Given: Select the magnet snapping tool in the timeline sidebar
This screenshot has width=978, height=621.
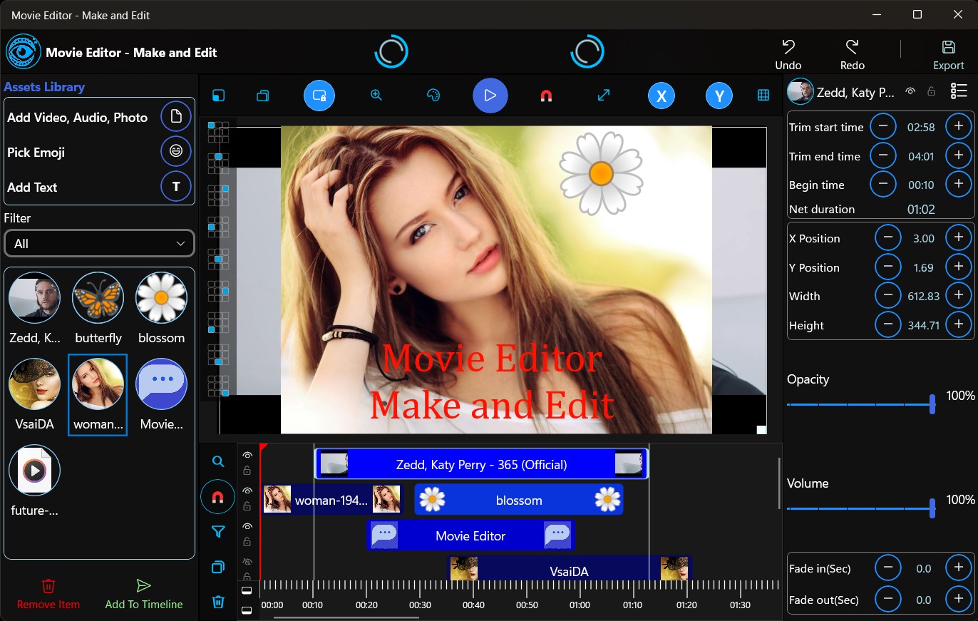Looking at the screenshot, I should (217, 497).
